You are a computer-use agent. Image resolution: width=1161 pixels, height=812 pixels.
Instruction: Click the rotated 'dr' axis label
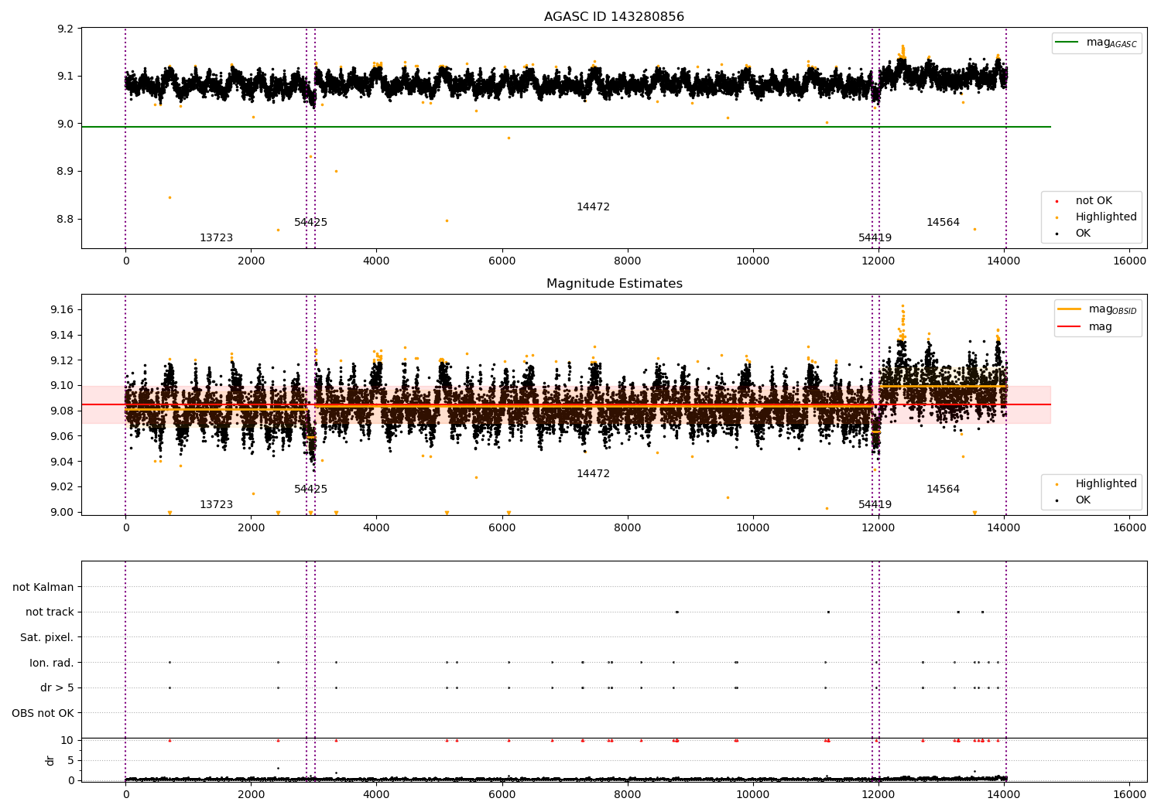[50, 760]
